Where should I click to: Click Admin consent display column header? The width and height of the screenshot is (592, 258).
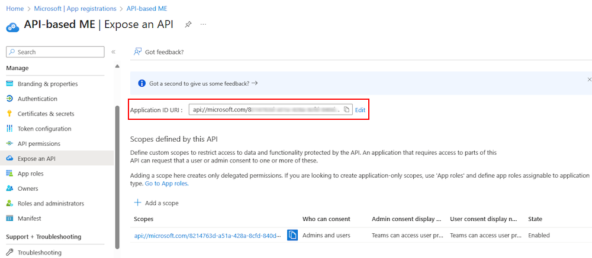point(407,219)
